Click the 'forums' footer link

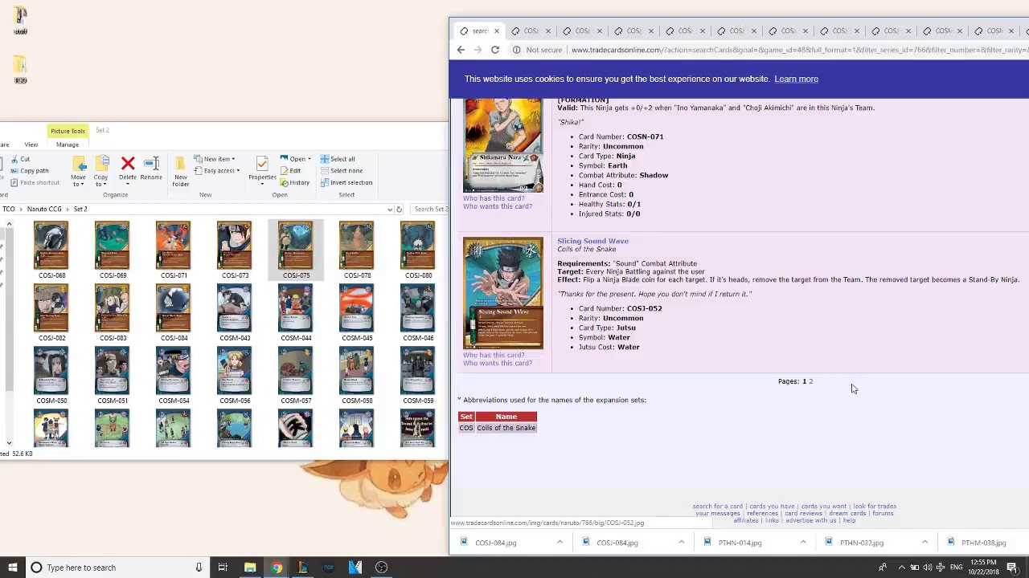coord(883,514)
